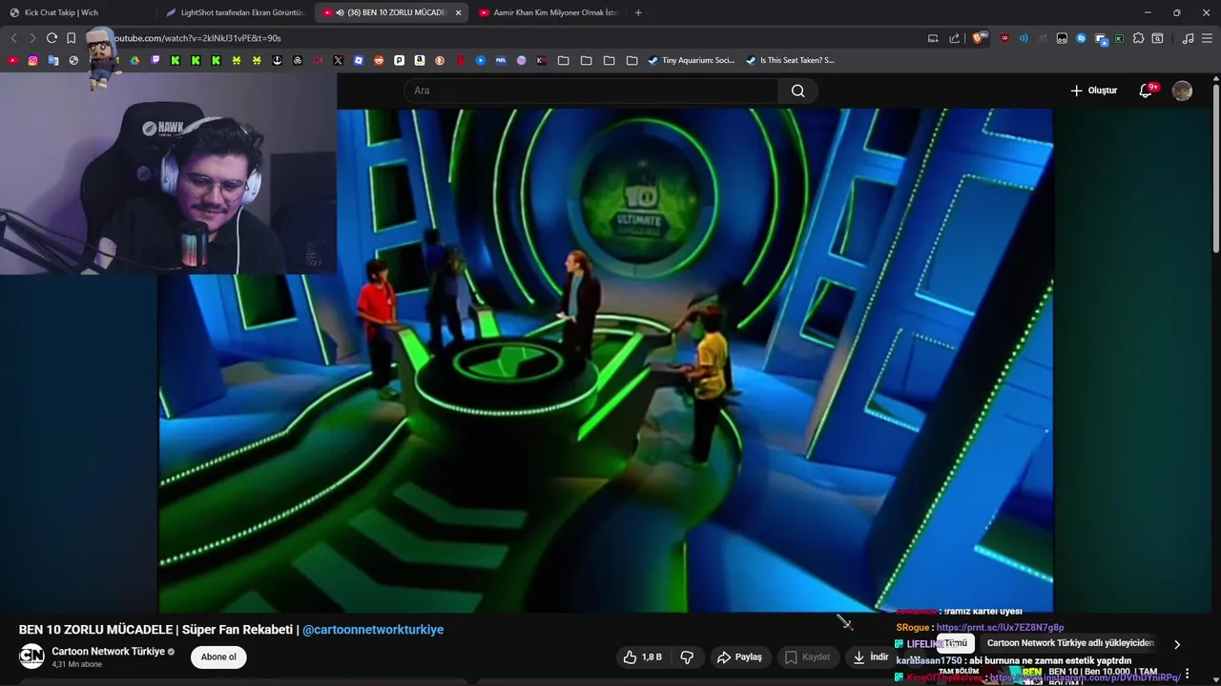The height and width of the screenshot is (686, 1221).
Task: Open the 'Is This Seat Taken?' bookmark
Action: point(790,60)
